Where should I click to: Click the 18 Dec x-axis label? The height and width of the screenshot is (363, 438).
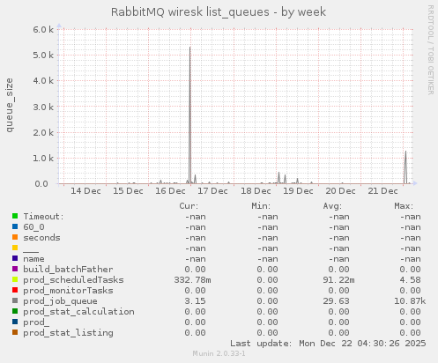(x=256, y=191)
